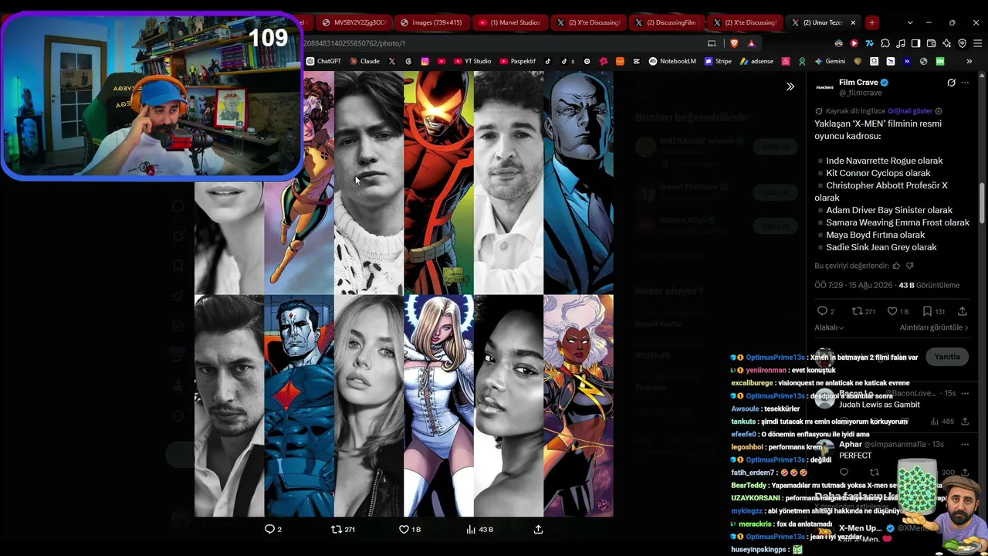Close the Umur Tezer tab
Screen dimensions: 988x556
853,22
